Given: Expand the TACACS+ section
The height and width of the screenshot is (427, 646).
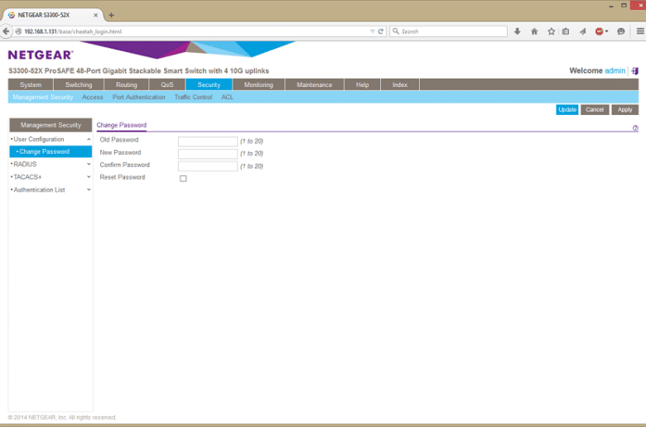Looking at the screenshot, I should [x=89, y=177].
